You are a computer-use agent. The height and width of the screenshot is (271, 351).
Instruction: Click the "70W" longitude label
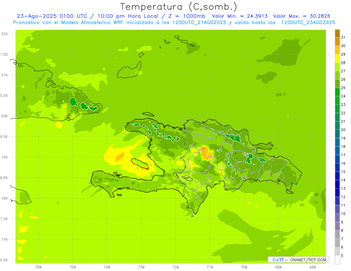click(244, 267)
